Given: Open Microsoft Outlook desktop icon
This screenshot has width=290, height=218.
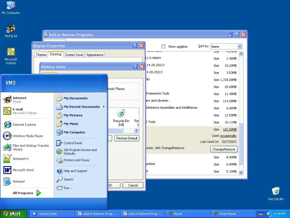Looking at the screenshot, I should 11,56.
